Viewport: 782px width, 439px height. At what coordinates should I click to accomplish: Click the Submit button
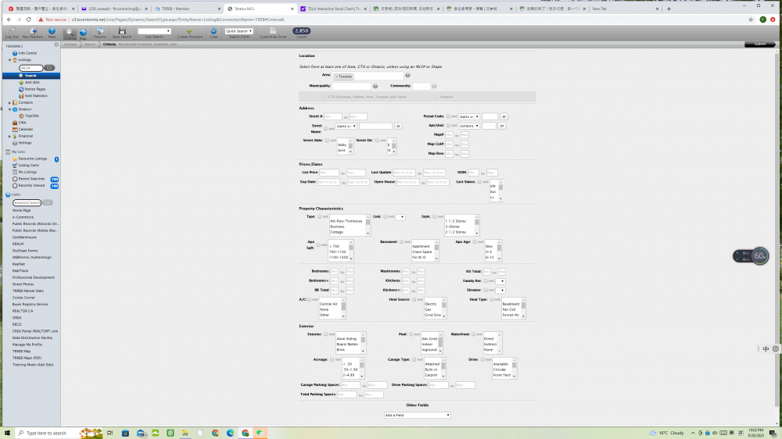tap(759, 45)
